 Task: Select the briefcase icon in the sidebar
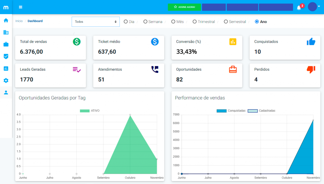(x=5, y=44)
